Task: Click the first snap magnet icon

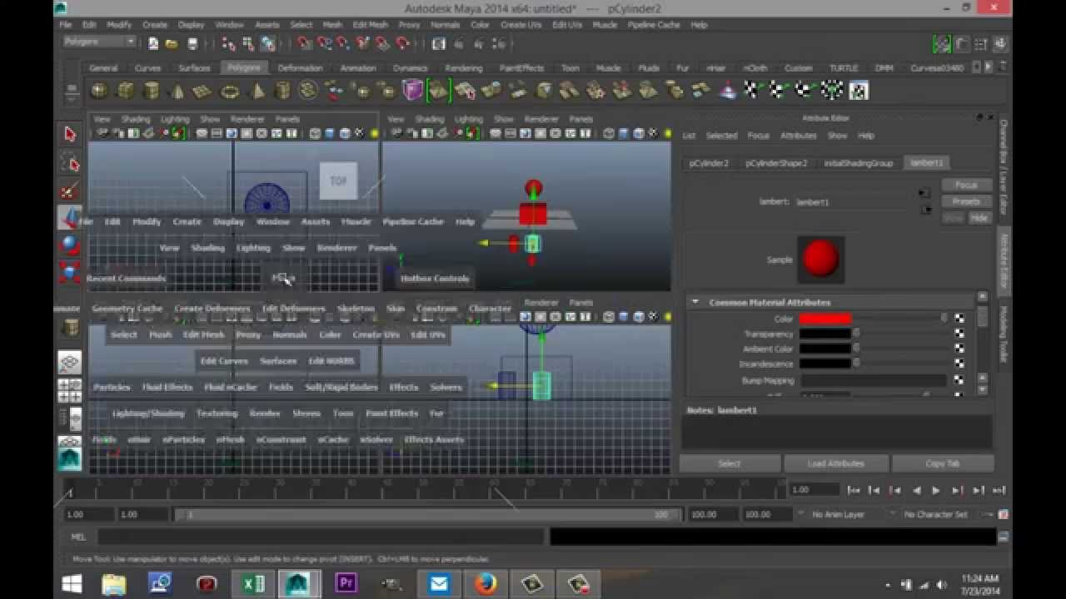Action: pyautogui.click(x=305, y=43)
